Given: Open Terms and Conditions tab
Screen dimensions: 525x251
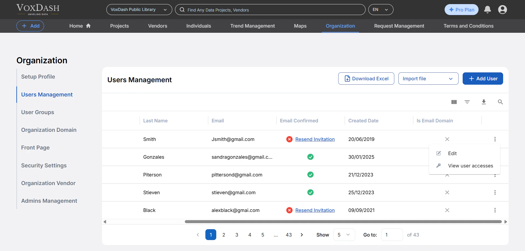Looking at the screenshot, I should point(468,26).
